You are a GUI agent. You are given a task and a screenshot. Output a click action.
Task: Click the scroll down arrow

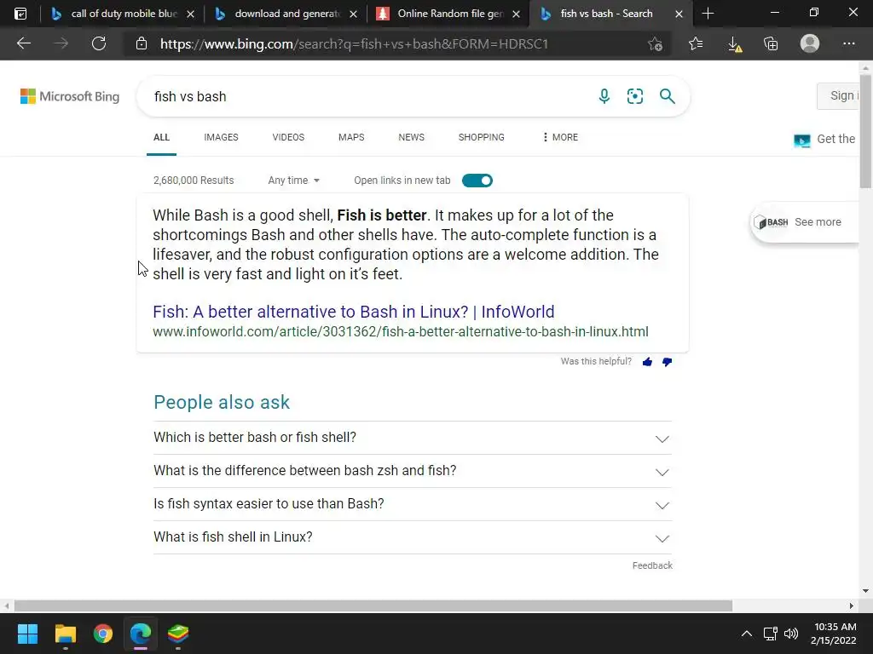866,591
